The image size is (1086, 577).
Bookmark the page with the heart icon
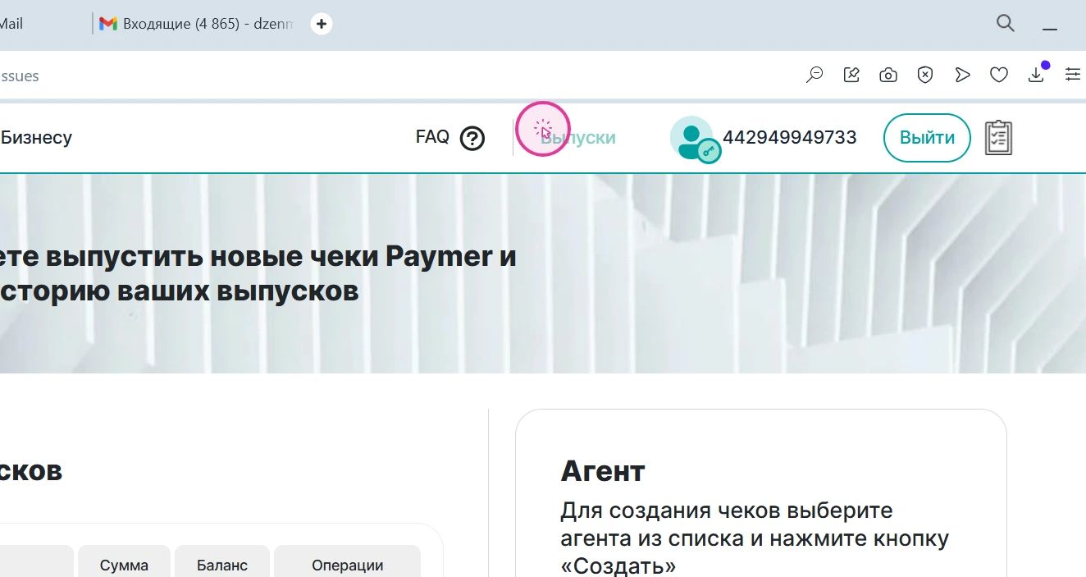(x=998, y=76)
